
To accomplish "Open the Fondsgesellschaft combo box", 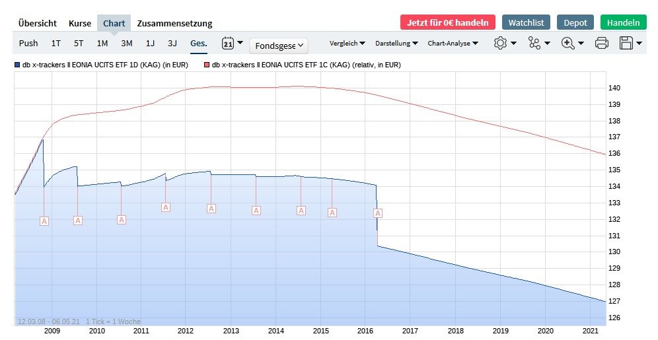I will click(x=279, y=46).
